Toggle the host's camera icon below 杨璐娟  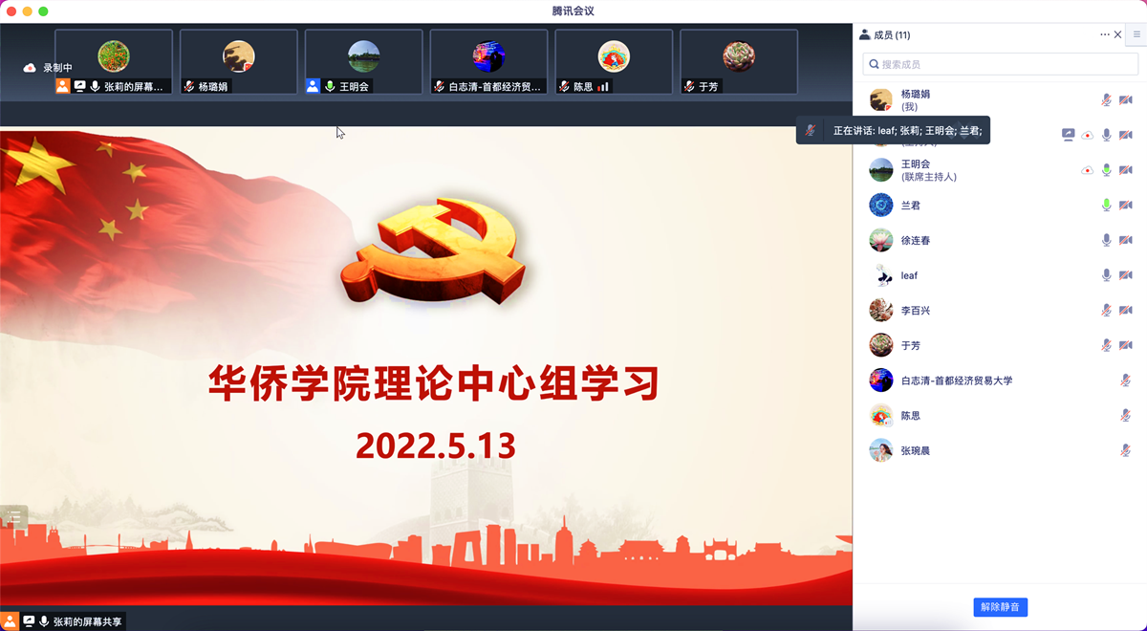click(1126, 135)
